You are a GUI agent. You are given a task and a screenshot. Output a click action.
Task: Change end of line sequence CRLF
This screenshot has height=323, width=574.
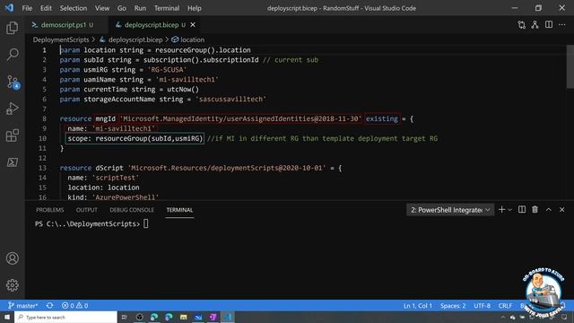click(x=505, y=305)
